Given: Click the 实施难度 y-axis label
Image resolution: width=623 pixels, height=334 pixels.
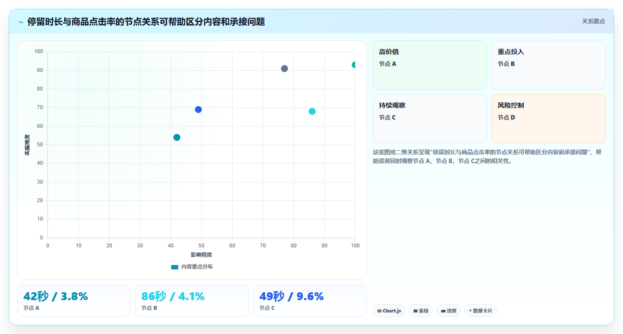Looking at the screenshot, I should pos(27,145).
